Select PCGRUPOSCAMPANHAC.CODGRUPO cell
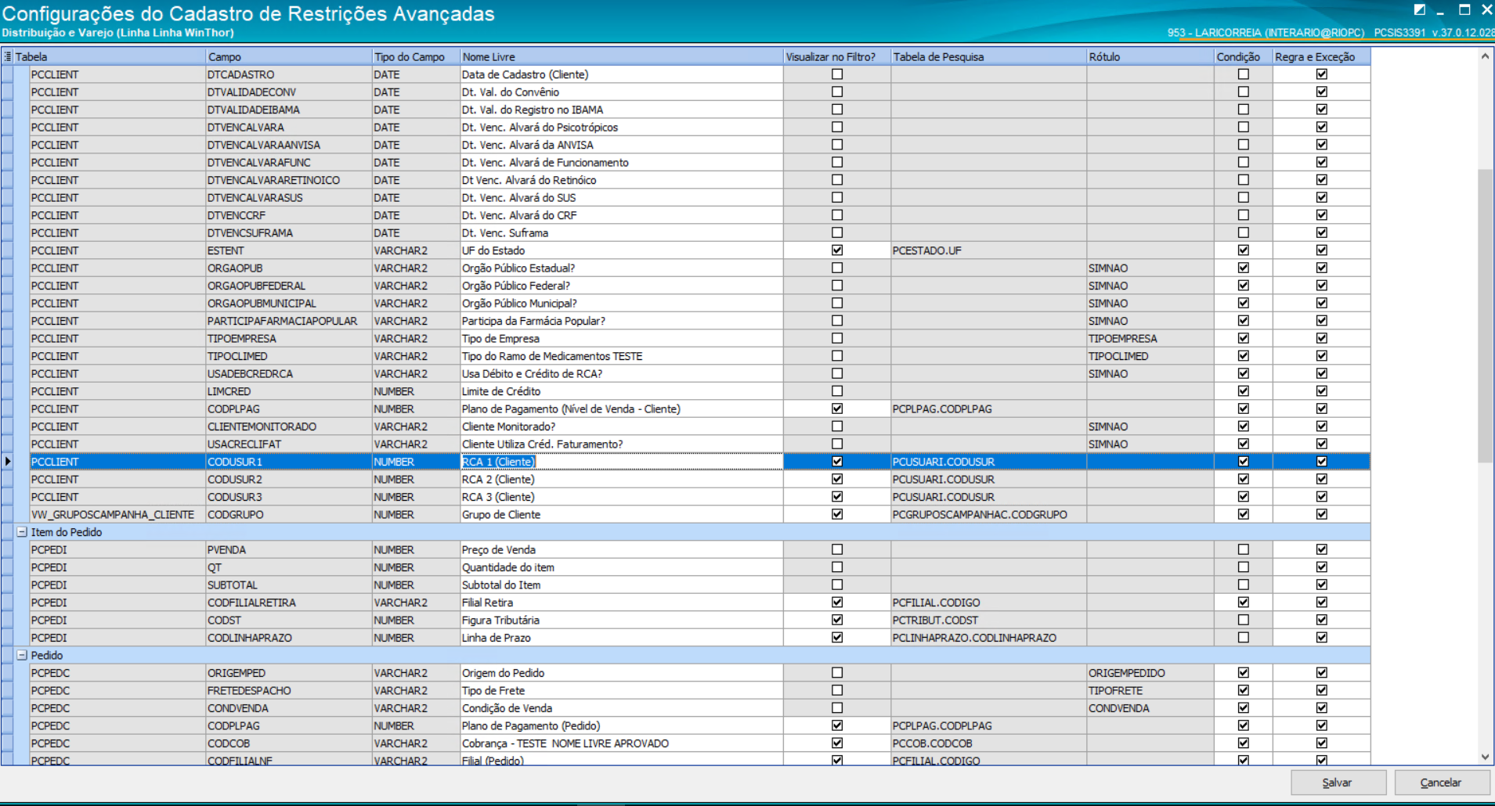 (988, 514)
